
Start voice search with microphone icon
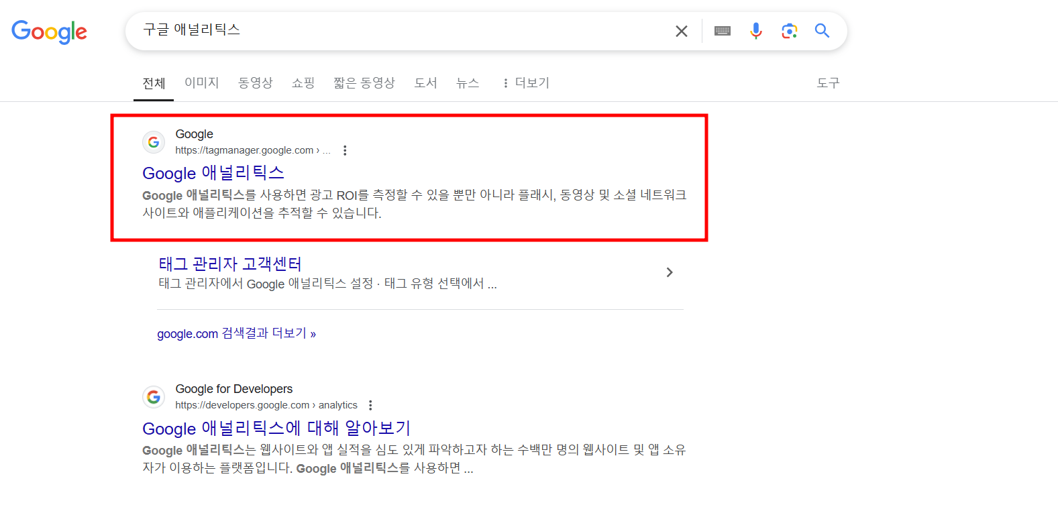coord(756,31)
